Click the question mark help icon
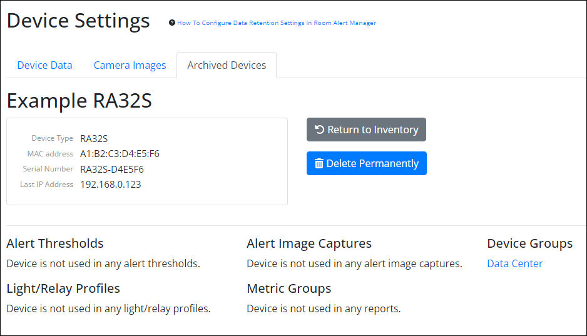This screenshot has height=336, width=587. [x=172, y=23]
